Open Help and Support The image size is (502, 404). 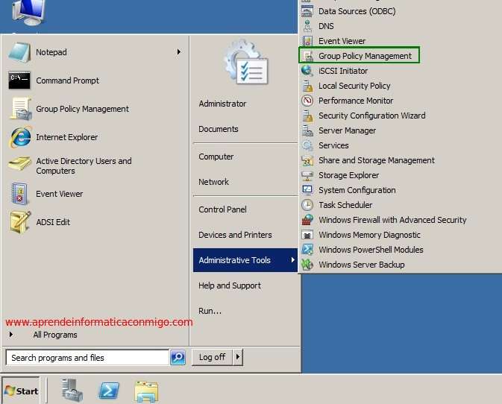coord(230,285)
